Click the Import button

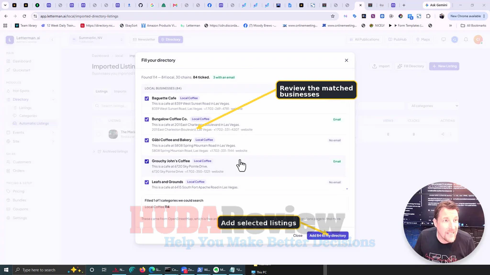click(x=381, y=66)
